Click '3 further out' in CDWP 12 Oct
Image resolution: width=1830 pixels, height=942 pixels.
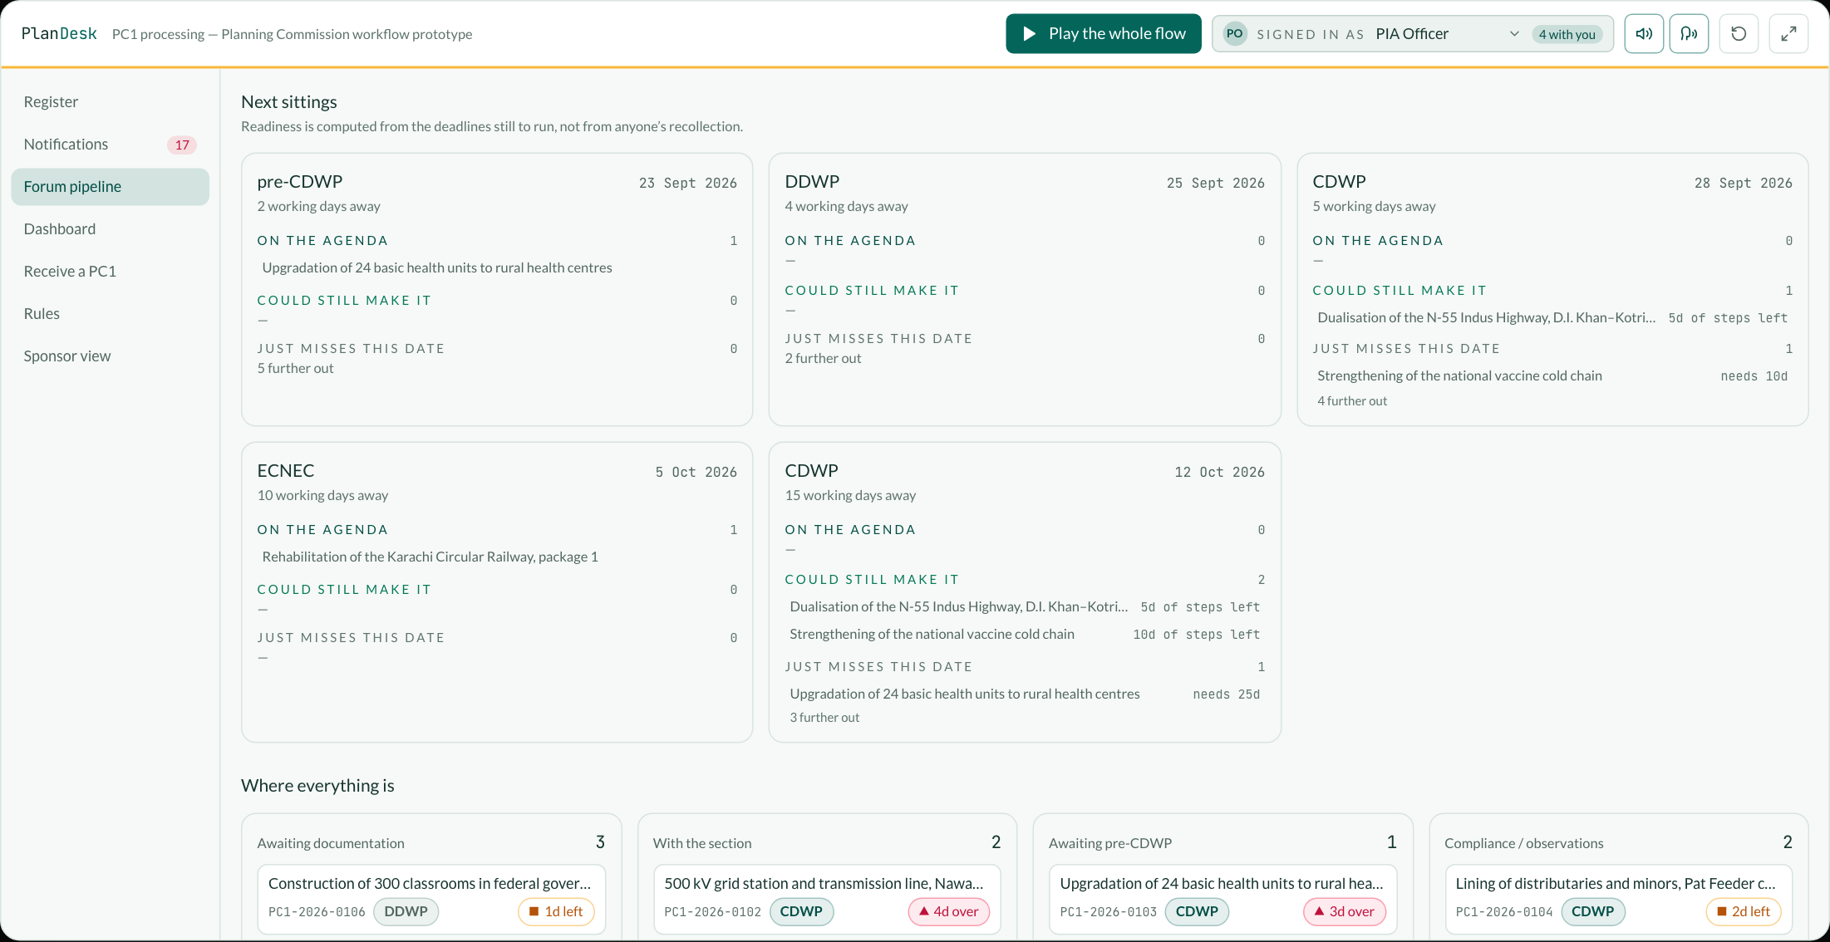point(824,718)
